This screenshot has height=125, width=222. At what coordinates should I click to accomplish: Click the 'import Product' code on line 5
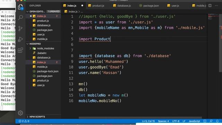point(95,39)
